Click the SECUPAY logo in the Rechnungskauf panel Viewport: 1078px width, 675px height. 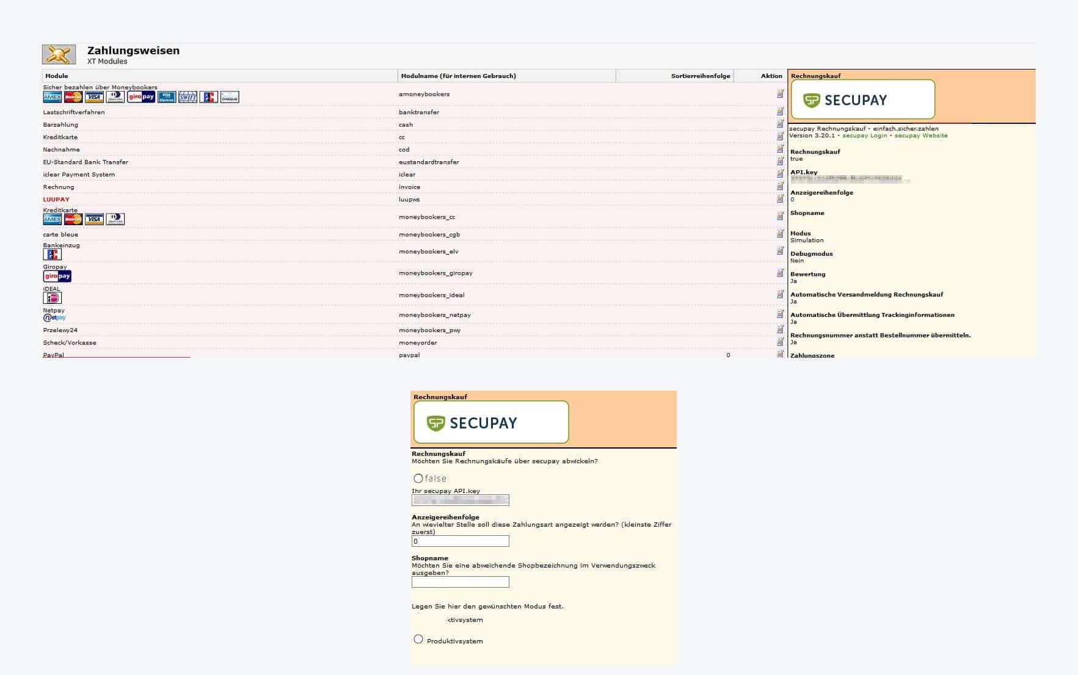[x=863, y=99]
